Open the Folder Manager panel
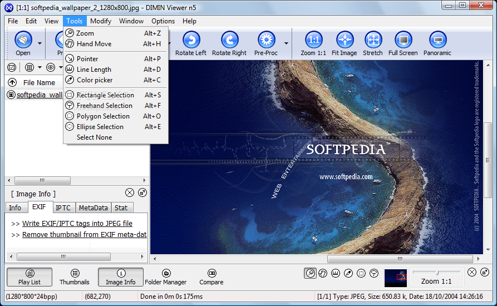The width and height of the screenshot is (497, 306). pyautogui.click(x=166, y=277)
